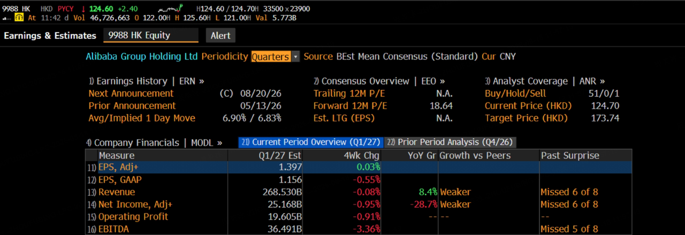Viewport: 685px width, 235px height.
Task: Select the Revenue measure row
Action: 359,192
